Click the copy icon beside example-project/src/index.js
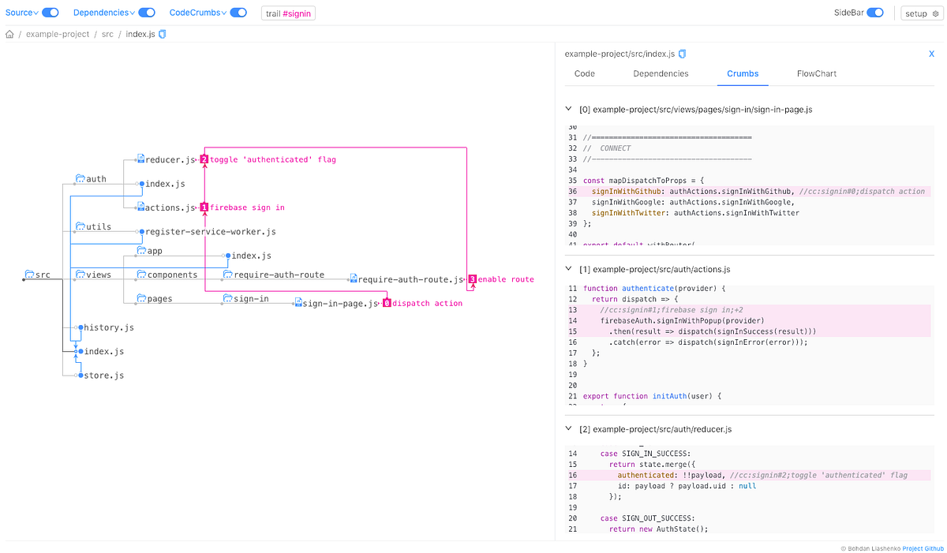Image resolution: width=947 pixels, height=553 pixels. click(x=682, y=54)
